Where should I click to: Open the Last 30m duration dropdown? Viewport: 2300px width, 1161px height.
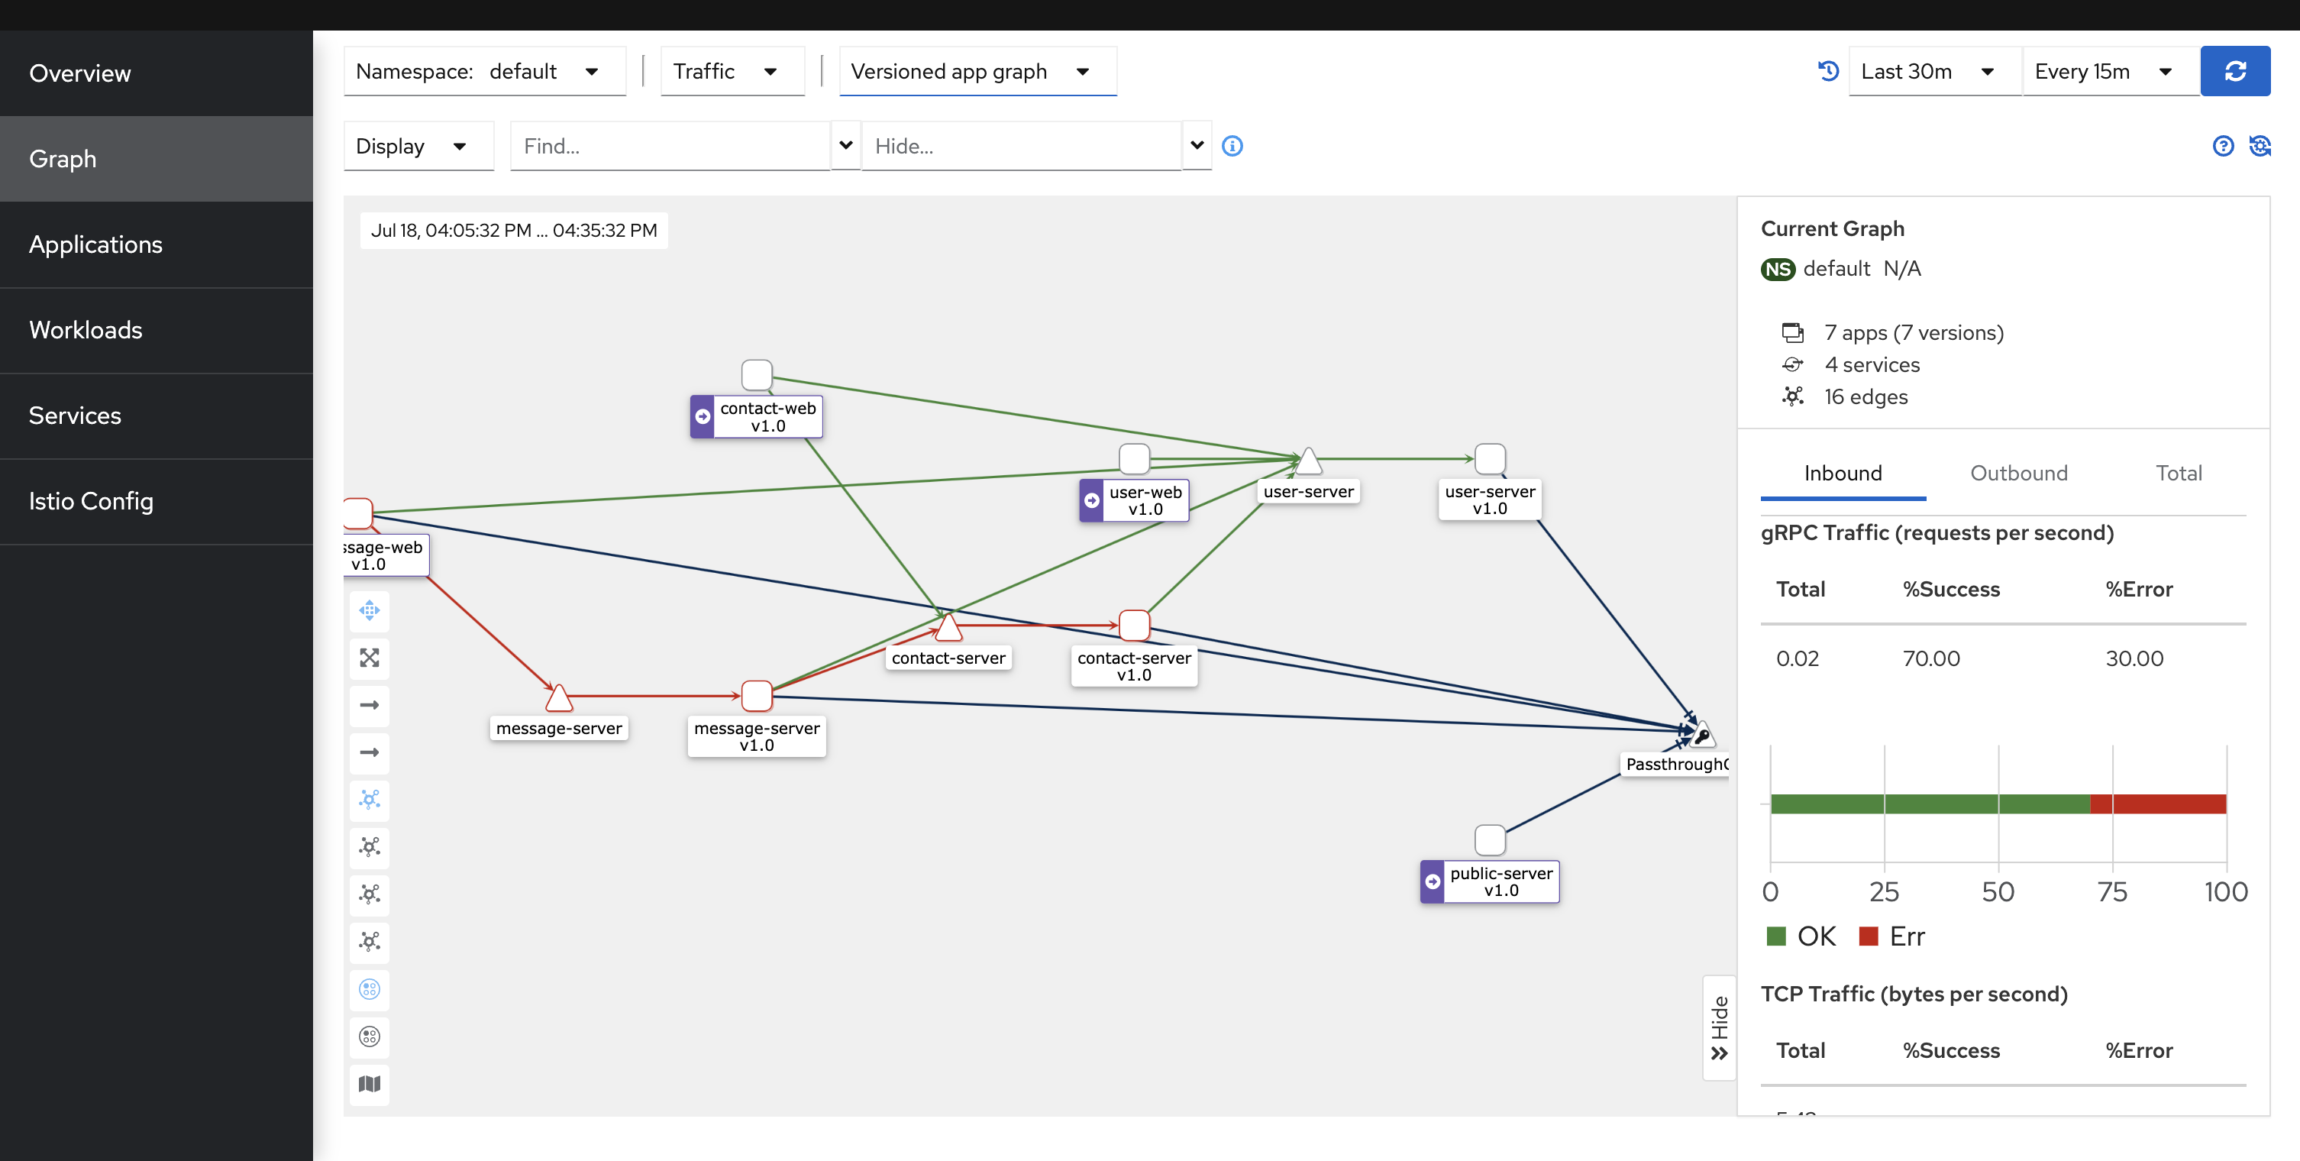tap(1934, 72)
